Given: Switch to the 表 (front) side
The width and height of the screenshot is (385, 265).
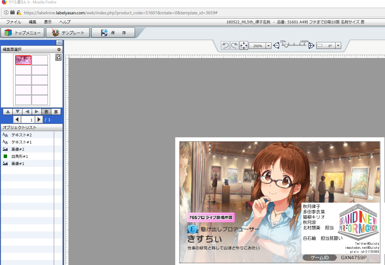Looking at the screenshot, I should tap(46, 112).
